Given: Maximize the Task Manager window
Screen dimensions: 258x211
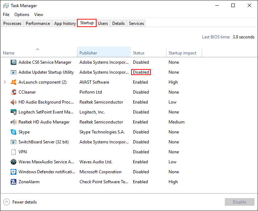Looking at the screenshot, I should pos(233,5).
